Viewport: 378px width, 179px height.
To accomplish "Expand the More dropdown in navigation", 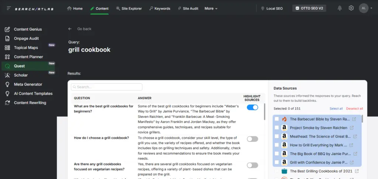I will click(x=211, y=8).
